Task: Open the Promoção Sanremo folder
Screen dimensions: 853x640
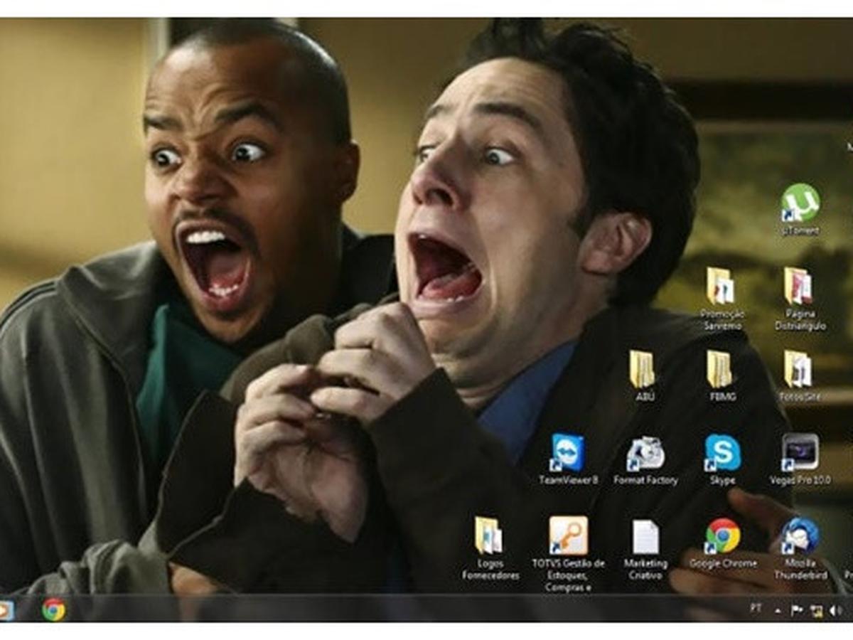Action: [721, 299]
